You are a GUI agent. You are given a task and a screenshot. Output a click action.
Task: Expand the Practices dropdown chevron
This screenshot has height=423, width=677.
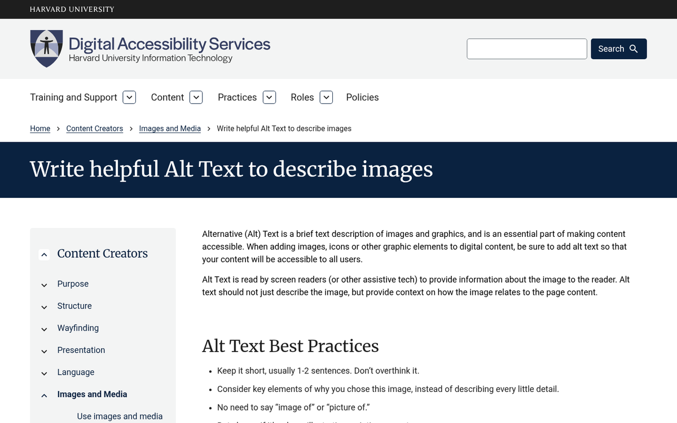(x=269, y=97)
